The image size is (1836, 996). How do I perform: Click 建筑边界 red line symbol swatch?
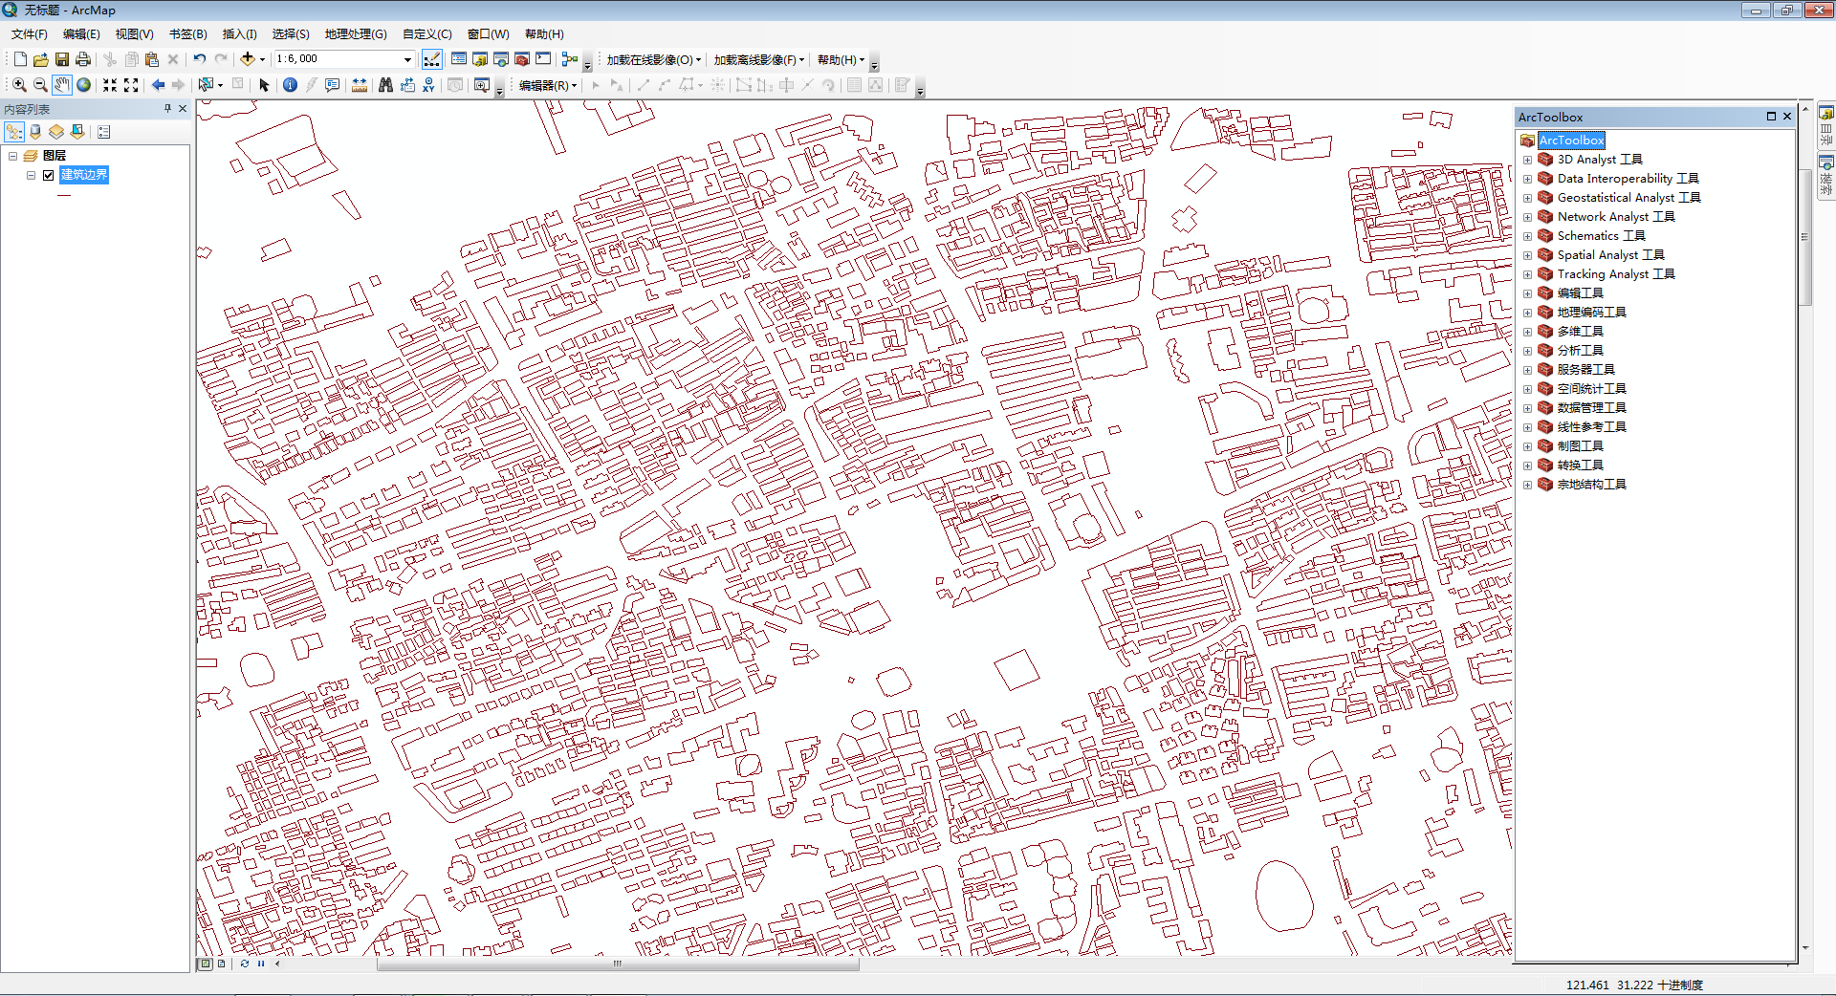tap(64, 194)
